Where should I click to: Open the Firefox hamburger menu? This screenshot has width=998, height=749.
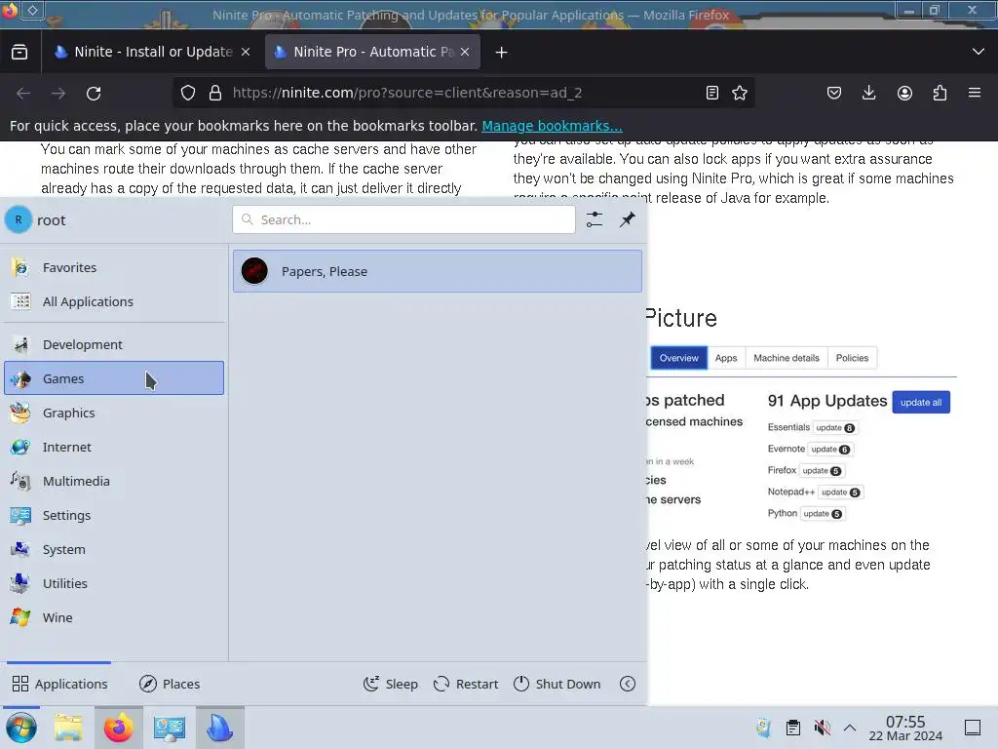tap(975, 93)
